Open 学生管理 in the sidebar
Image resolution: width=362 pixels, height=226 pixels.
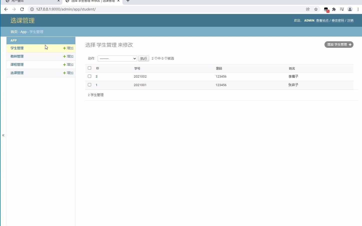point(17,48)
